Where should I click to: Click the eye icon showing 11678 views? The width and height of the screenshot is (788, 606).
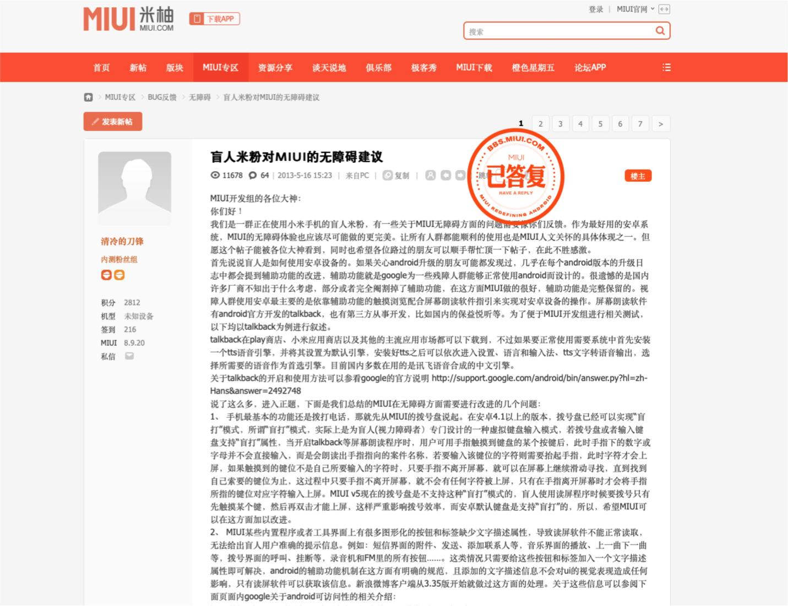pos(216,175)
